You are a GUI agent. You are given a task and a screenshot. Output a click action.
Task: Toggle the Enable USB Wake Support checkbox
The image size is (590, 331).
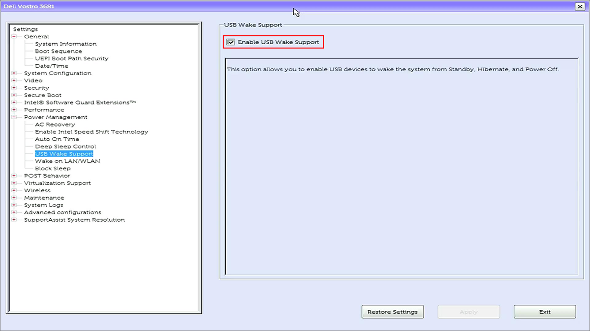[231, 42]
